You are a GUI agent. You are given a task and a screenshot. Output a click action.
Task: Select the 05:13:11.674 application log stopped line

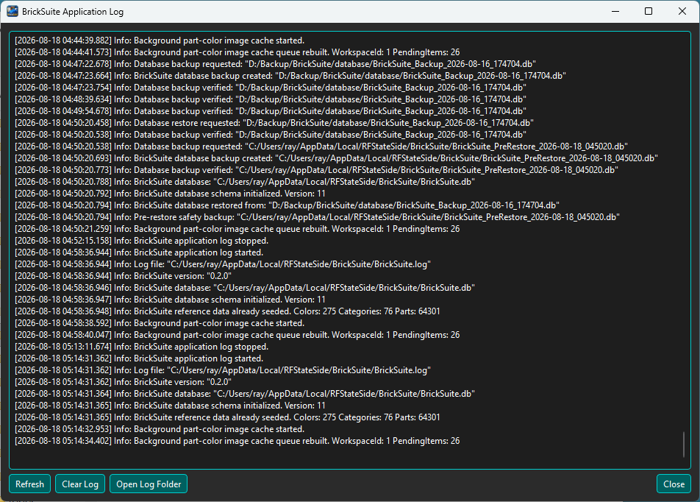click(x=141, y=347)
